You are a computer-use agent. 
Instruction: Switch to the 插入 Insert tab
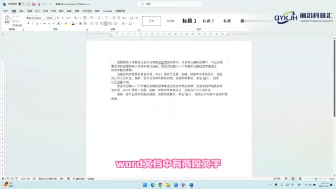22,11
